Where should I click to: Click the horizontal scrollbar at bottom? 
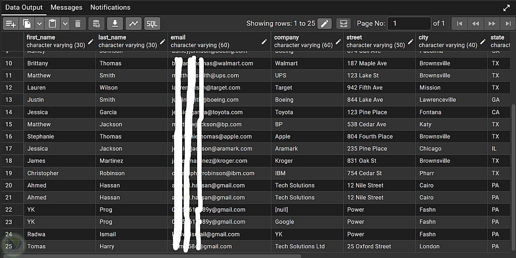151,256
